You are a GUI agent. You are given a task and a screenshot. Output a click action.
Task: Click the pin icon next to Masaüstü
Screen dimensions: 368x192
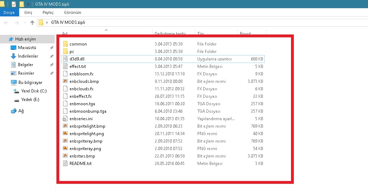[51, 48]
